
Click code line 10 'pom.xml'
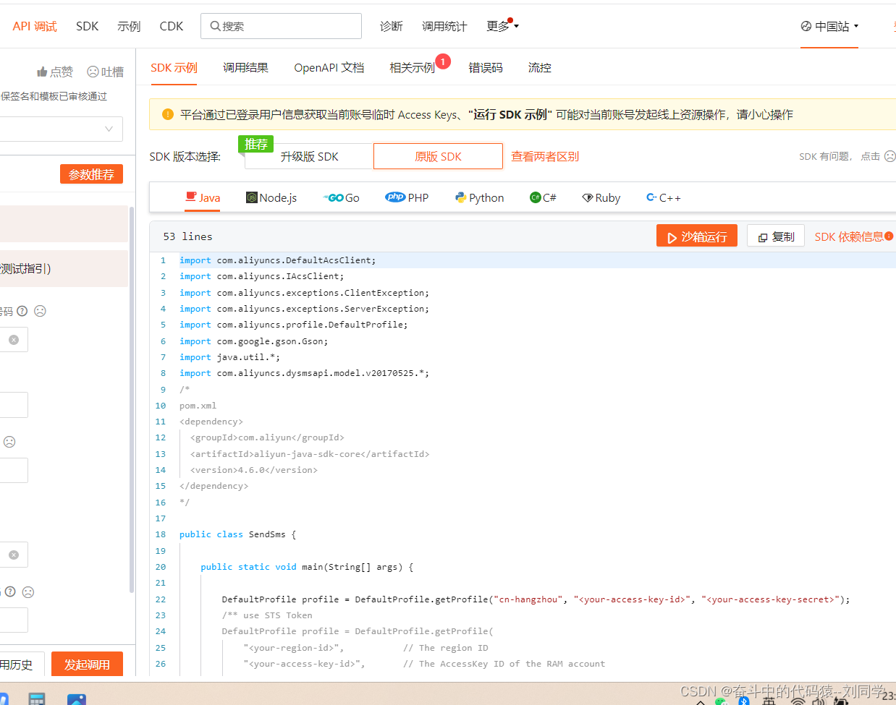click(x=198, y=406)
